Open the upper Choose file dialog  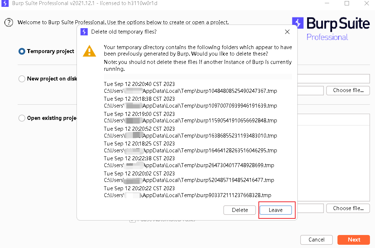pyautogui.click(x=348, y=90)
